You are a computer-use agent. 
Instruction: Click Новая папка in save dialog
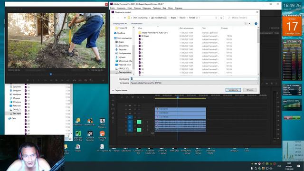[137, 24]
